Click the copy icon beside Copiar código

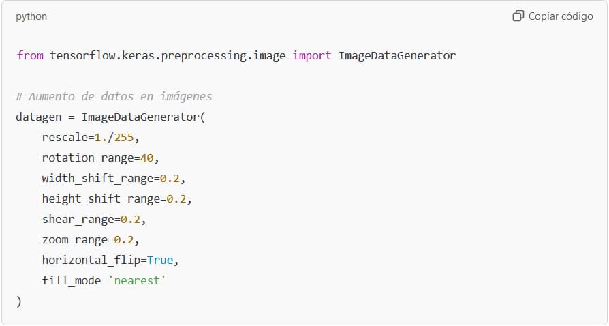(x=518, y=16)
